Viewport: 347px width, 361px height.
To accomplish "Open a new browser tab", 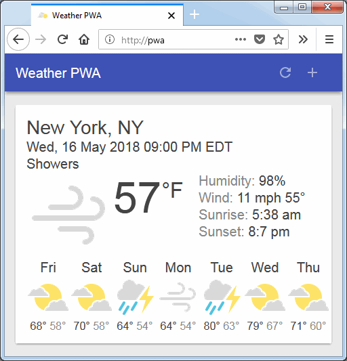I will point(195,14).
